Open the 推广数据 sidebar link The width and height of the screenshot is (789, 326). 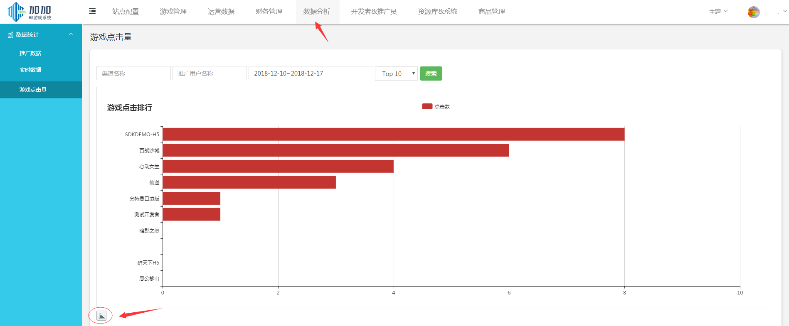[30, 53]
